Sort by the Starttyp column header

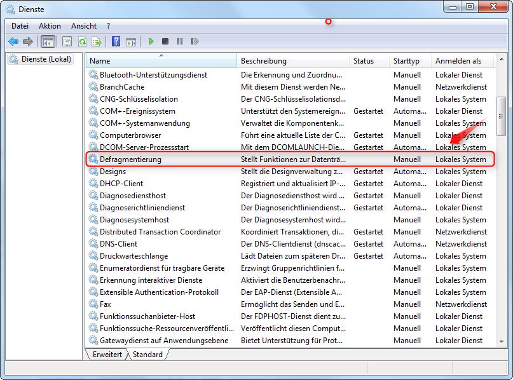pyautogui.click(x=407, y=61)
